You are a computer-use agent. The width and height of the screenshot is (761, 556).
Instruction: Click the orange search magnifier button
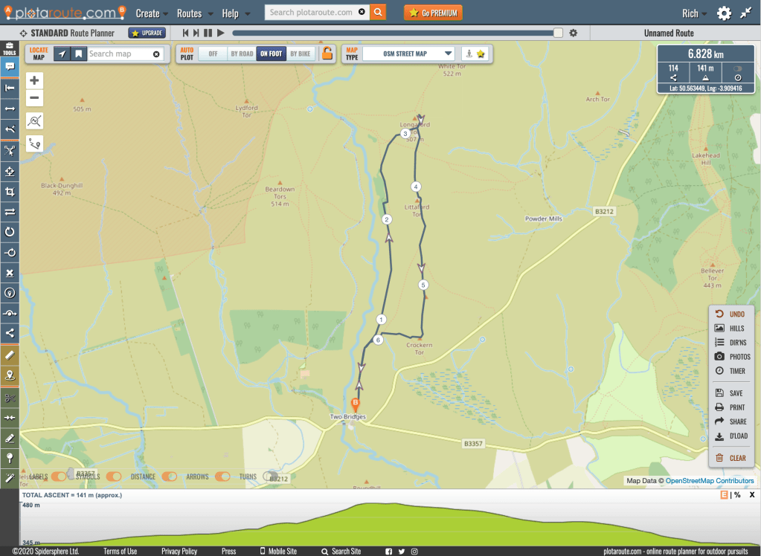point(379,13)
